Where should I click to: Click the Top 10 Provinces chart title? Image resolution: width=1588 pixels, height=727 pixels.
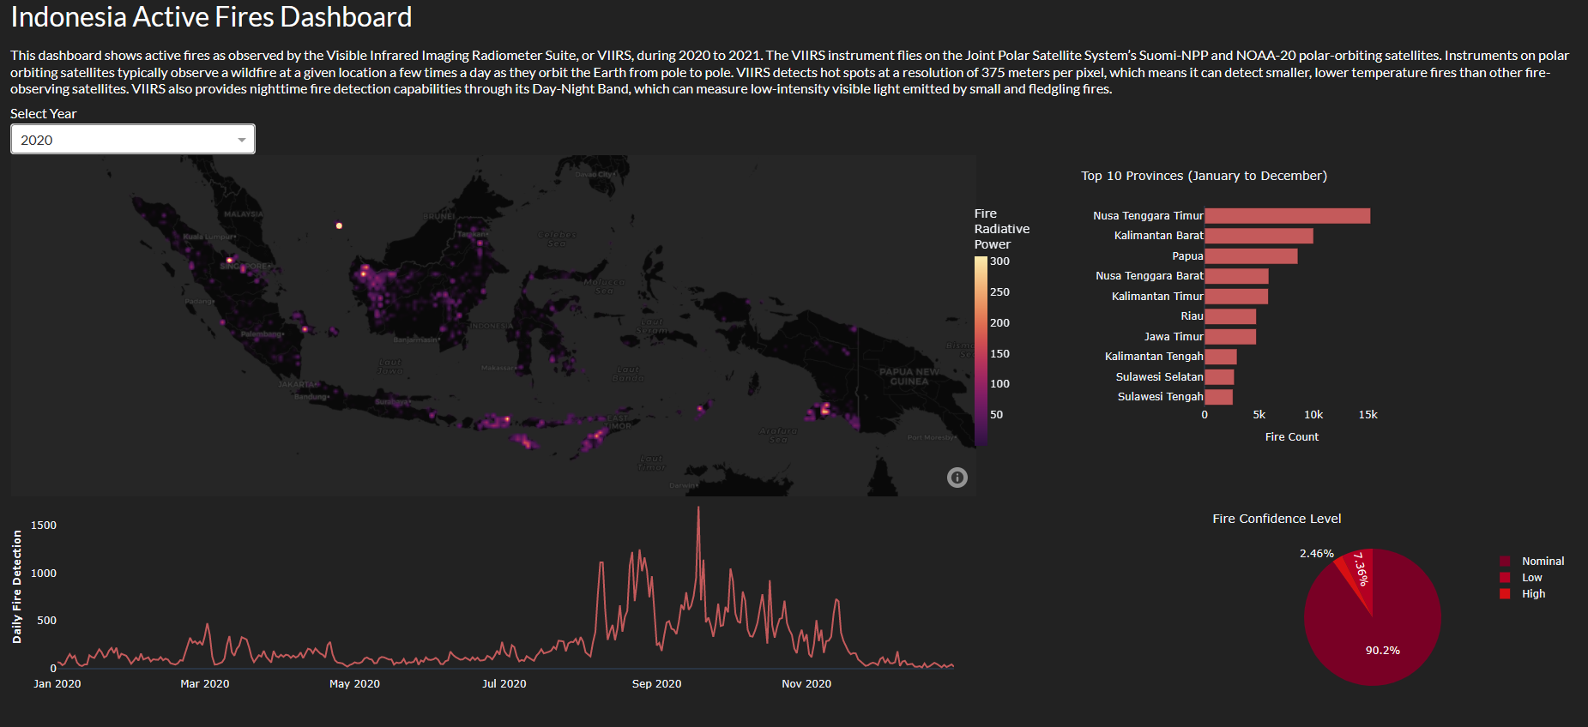(x=1204, y=176)
